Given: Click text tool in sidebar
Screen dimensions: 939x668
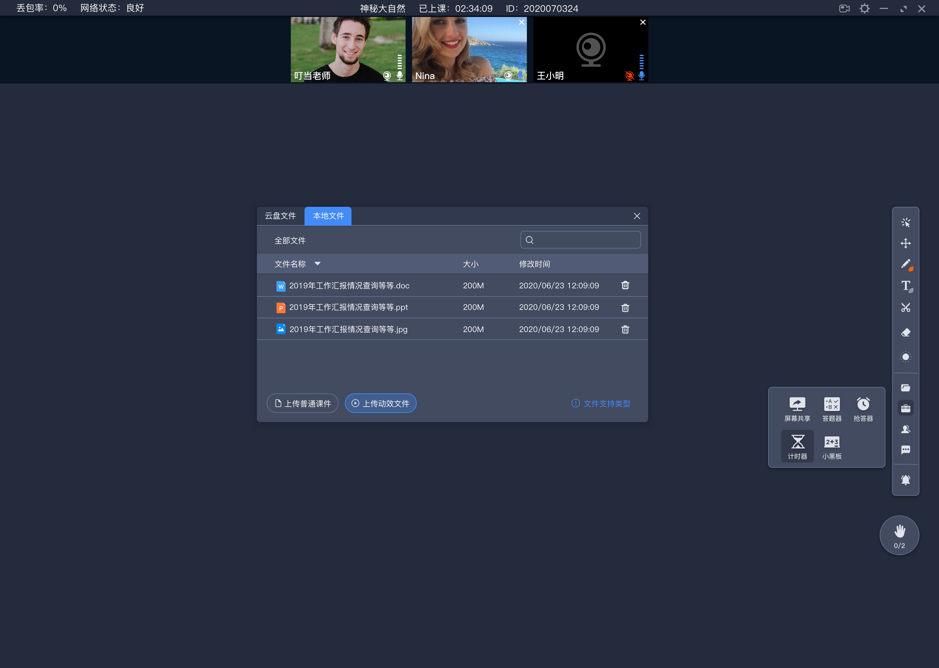Looking at the screenshot, I should (906, 285).
